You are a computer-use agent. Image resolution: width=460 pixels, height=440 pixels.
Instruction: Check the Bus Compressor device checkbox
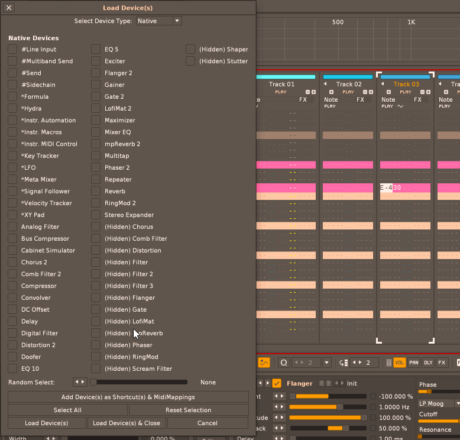coord(12,238)
